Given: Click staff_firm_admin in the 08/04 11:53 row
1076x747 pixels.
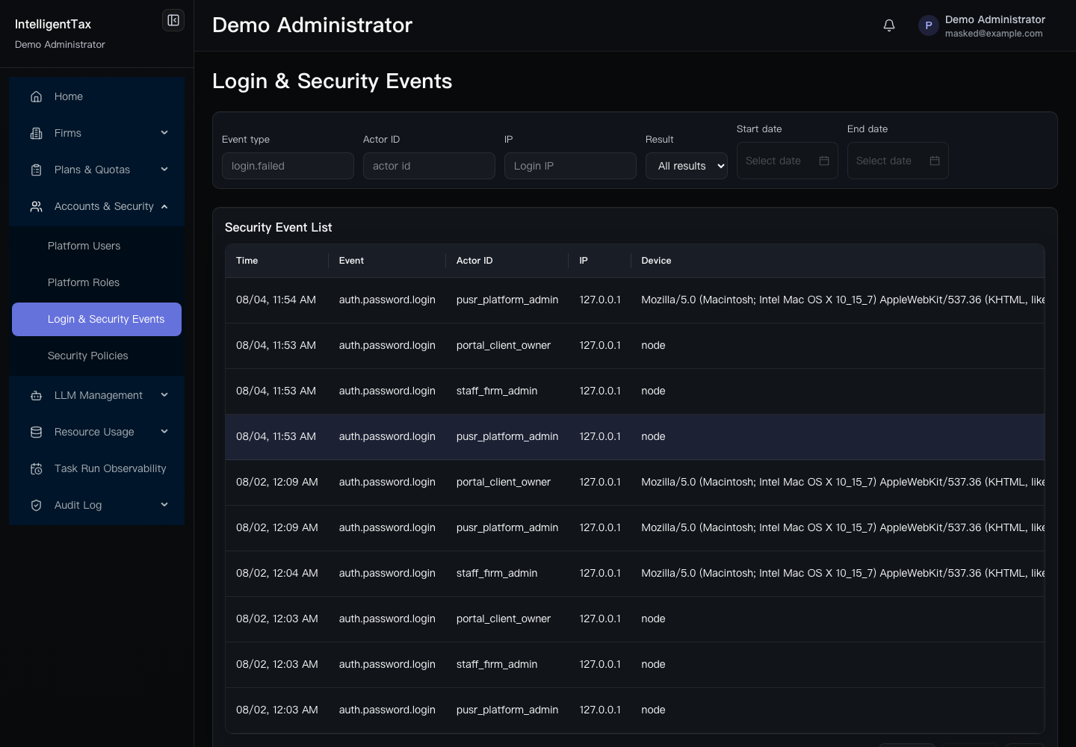Looking at the screenshot, I should (497, 391).
